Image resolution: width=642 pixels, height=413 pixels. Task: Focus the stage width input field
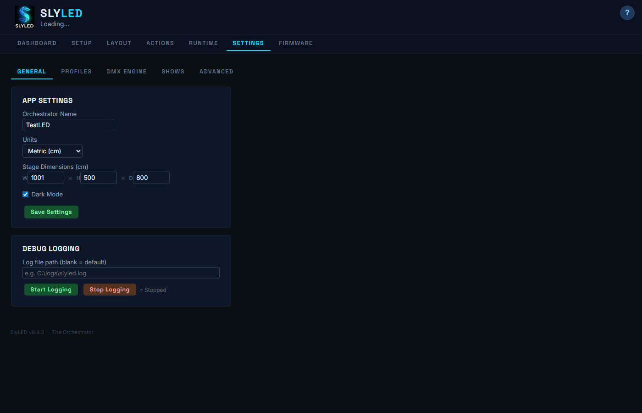[46, 178]
